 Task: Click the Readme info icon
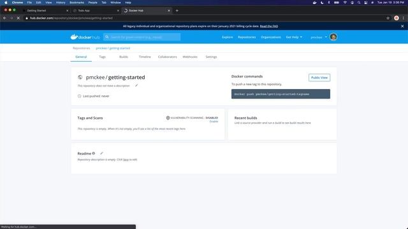94,153
